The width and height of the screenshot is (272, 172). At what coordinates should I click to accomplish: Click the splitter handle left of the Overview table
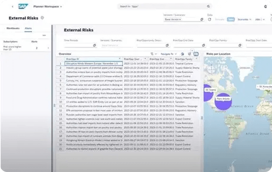(54, 105)
